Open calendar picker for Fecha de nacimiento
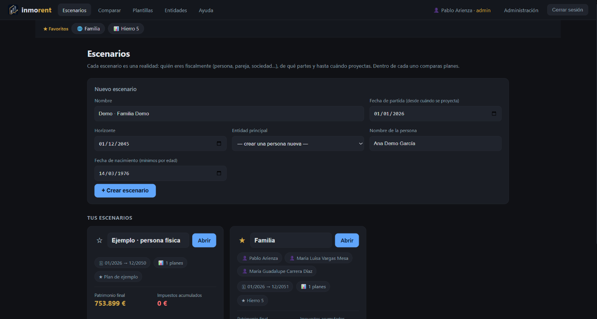This screenshot has width=597, height=319. coord(219,173)
